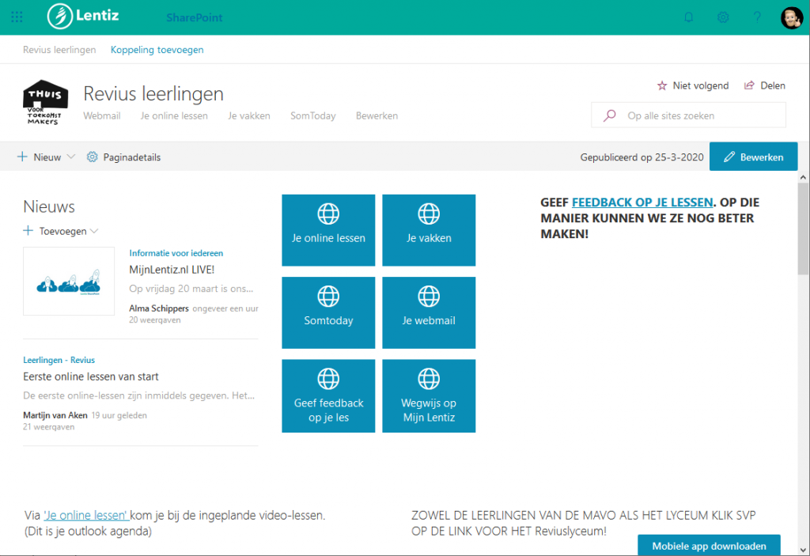Open the MijnLentiz news thumbnail image
The width and height of the screenshot is (810, 556).
69,281
